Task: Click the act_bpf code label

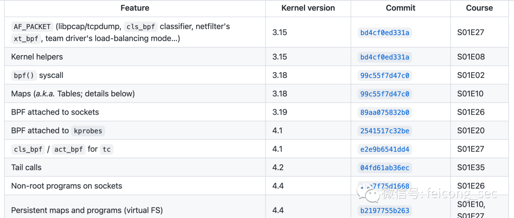Action: [x=69, y=150]
